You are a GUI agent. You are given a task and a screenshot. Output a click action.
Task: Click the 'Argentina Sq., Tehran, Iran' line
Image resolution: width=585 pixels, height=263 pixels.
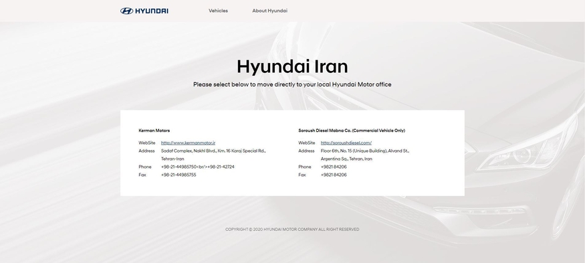click(x=346, y=159)
